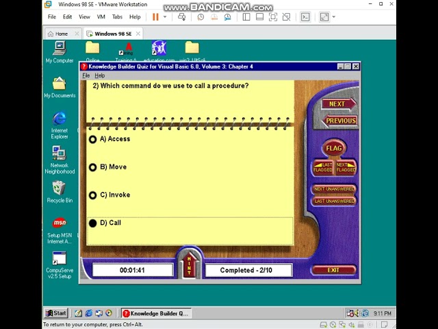Viewport: 438px width, 329px height.
Task: Open VMware Edit menu
Action: click(x=67, y=16)
